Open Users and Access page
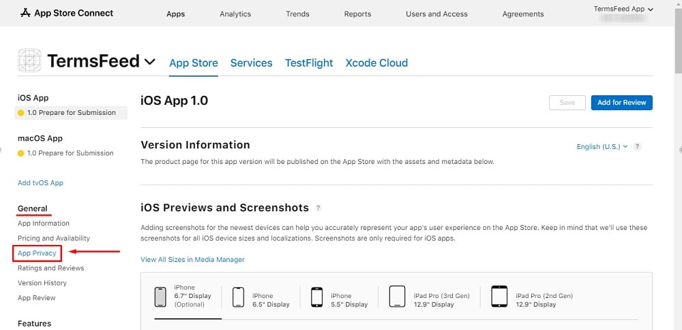 click(x=436, y=14)
